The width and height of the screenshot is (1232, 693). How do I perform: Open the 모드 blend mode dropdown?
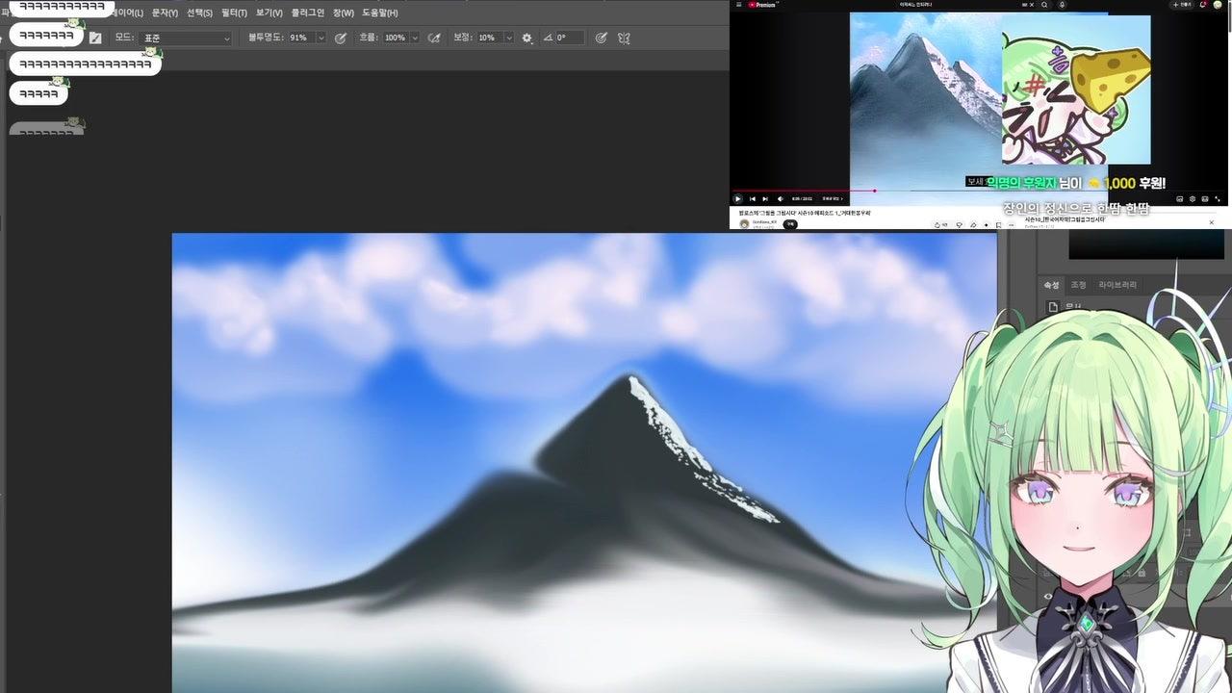coord(187,38)
